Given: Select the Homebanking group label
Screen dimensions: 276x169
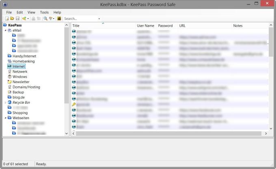Looking at the screenshot, I should tap(24, 61).
